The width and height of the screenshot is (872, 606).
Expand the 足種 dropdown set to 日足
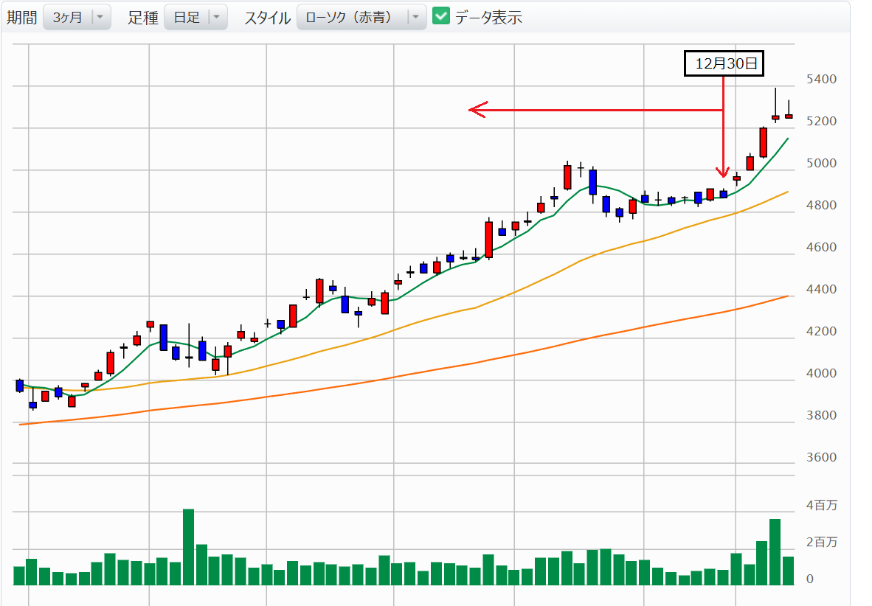coord(195,17)
